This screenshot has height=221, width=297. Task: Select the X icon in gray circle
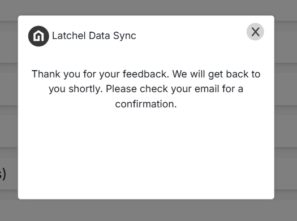click(x=255, y=32)
